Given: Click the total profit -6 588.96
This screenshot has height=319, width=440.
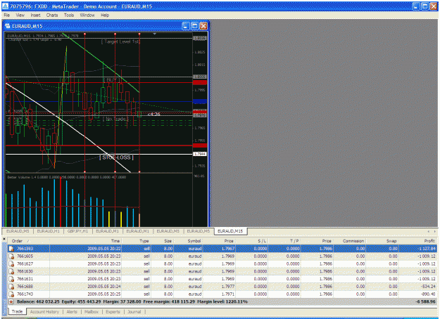Looking at the screenshot, I should pyautogui.click(x=426, y=302).
